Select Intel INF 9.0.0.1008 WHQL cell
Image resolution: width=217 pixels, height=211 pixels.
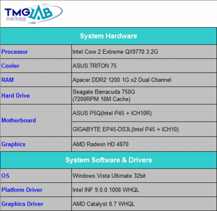(144, 190)
